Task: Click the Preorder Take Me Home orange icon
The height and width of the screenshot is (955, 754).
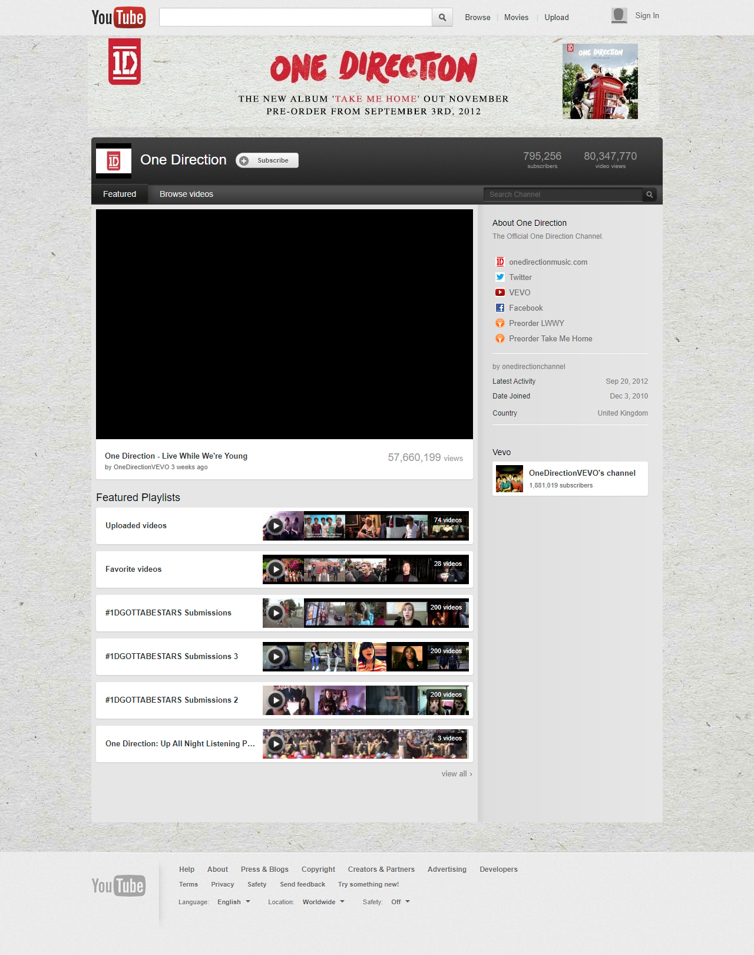Action: tap(500, 338)
